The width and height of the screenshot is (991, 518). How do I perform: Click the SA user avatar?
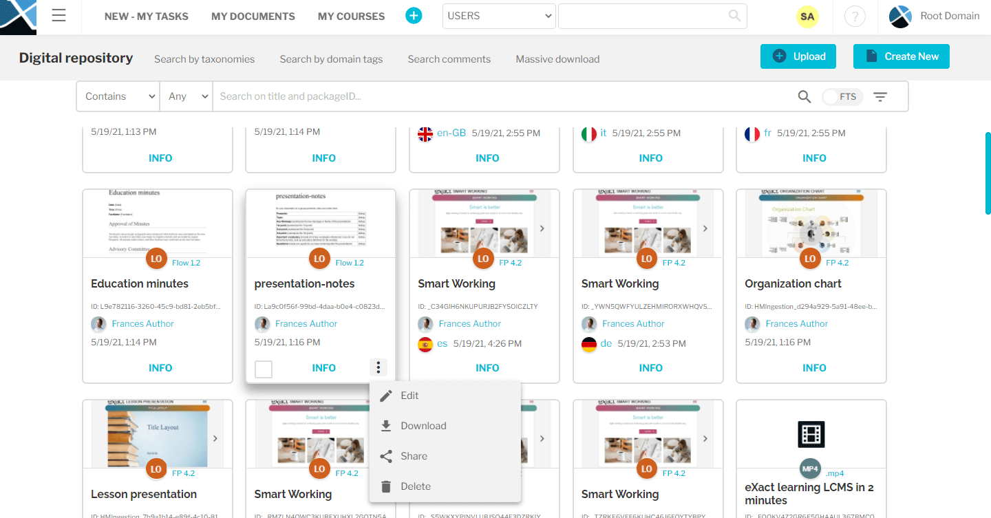(807, 17)
